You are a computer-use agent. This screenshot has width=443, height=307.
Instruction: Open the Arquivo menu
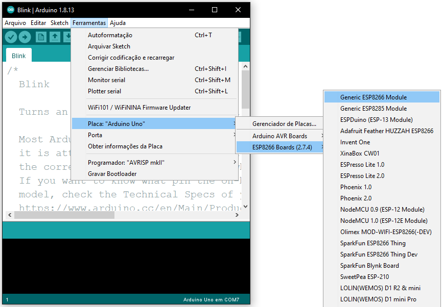[15, 23]
